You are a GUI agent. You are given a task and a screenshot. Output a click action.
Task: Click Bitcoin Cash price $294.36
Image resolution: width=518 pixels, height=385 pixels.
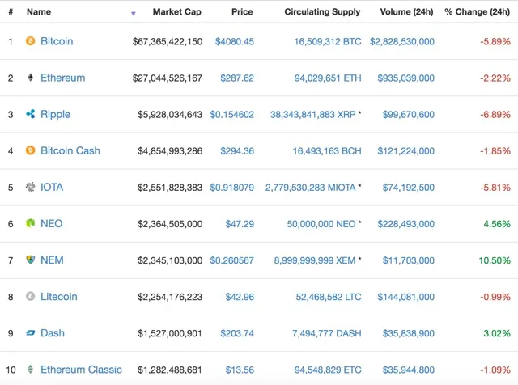(x=237, y=151)
